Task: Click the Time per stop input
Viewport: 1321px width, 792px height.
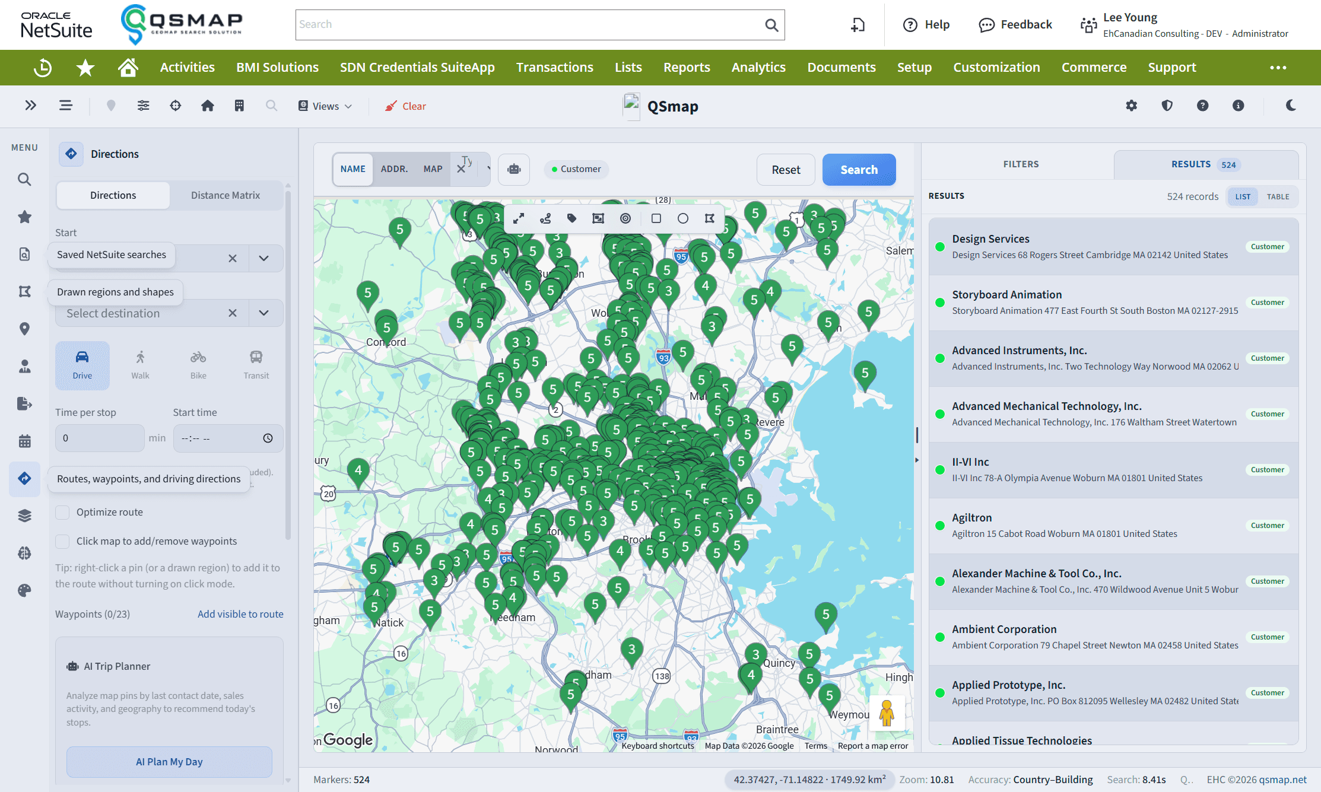Action: tap(100, 438)
